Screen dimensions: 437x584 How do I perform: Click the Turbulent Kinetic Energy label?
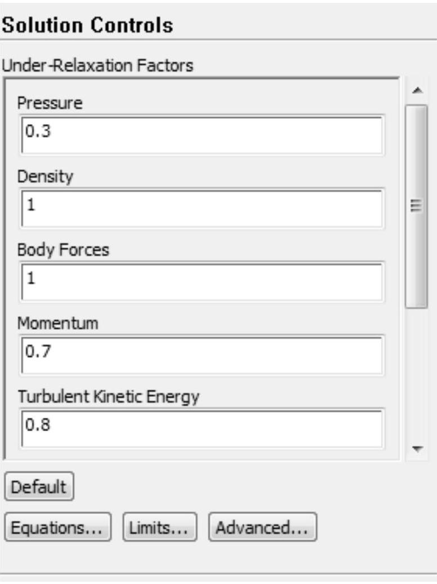point(108,396)
